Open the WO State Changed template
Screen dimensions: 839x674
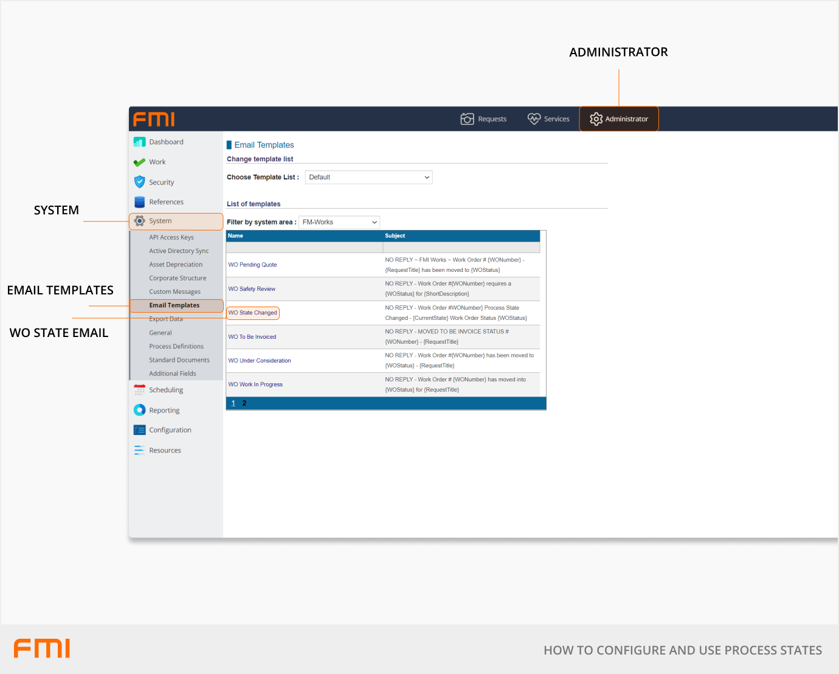pos(252,313)
